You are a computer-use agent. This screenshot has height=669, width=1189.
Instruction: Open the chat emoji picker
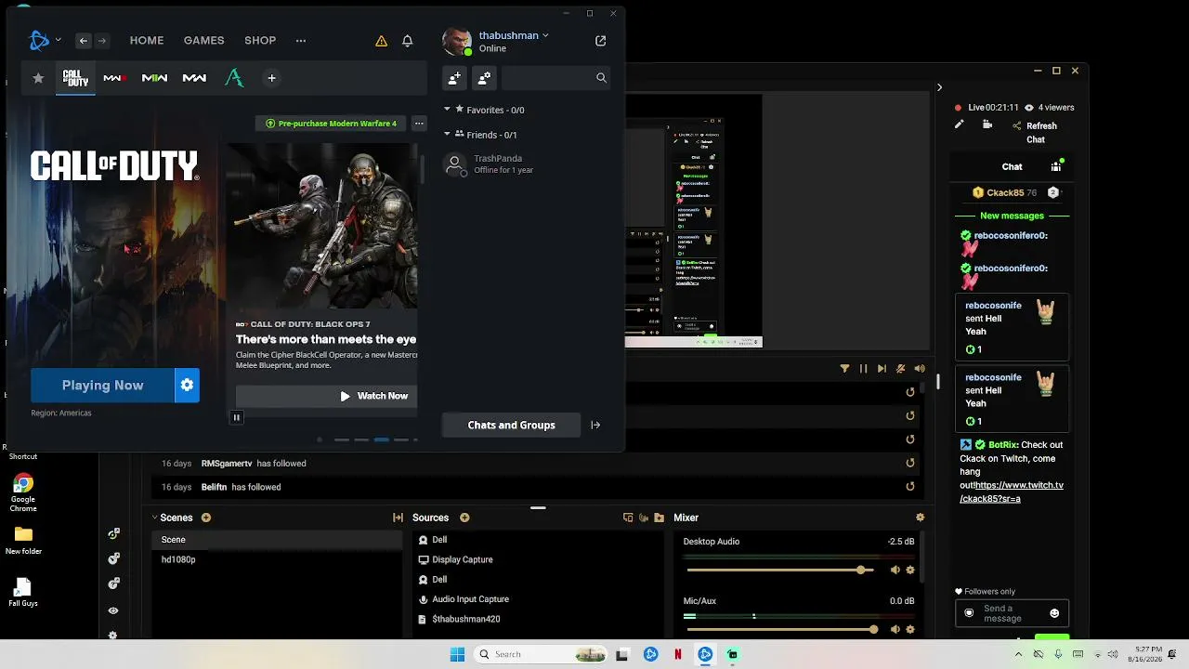click(1054, 613)
